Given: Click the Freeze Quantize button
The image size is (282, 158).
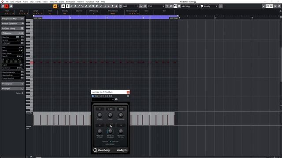Looking at the screenshot, I should [22, 78].
